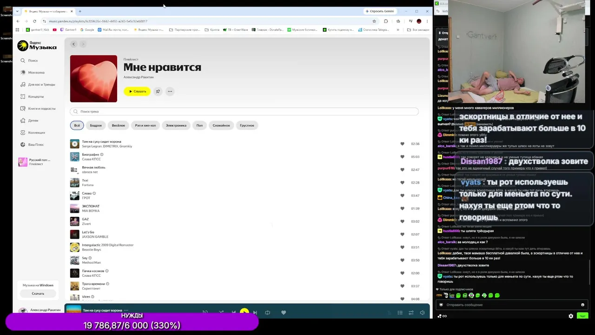Toggle like on Вечная любовь track
This screenshot has width=595, height=335.
[x=402, y=170]
